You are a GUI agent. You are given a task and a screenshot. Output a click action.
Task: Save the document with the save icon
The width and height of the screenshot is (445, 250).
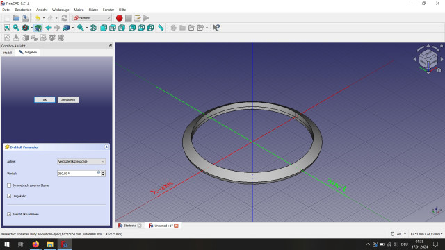pos(25,18)
